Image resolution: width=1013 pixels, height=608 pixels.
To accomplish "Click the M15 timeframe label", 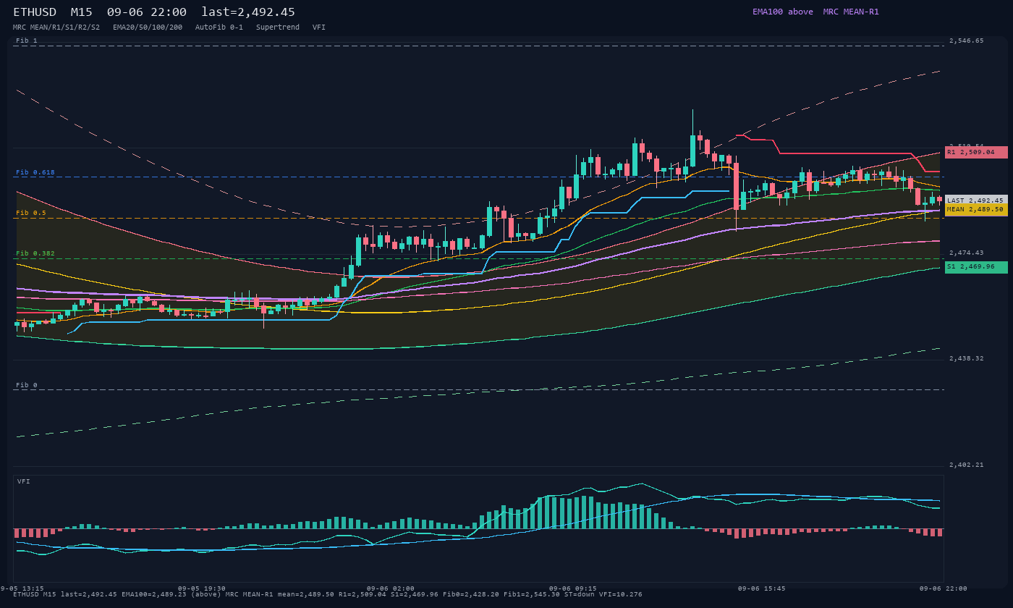I will click(x=81, y=12).
